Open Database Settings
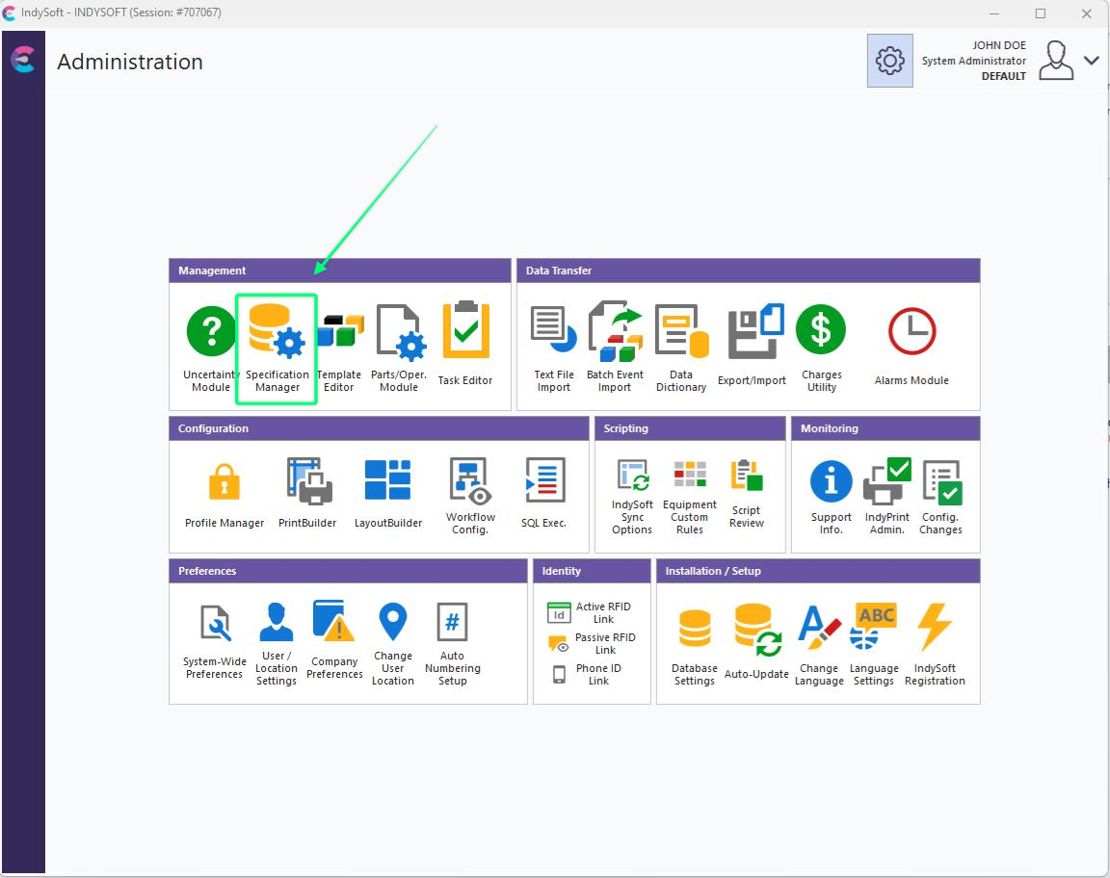Image resolution: width=1110 pixels, height=878 pixels. coord(695,645)
